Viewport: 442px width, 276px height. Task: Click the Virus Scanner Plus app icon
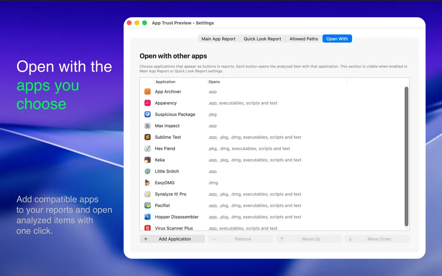coord(147,228)
